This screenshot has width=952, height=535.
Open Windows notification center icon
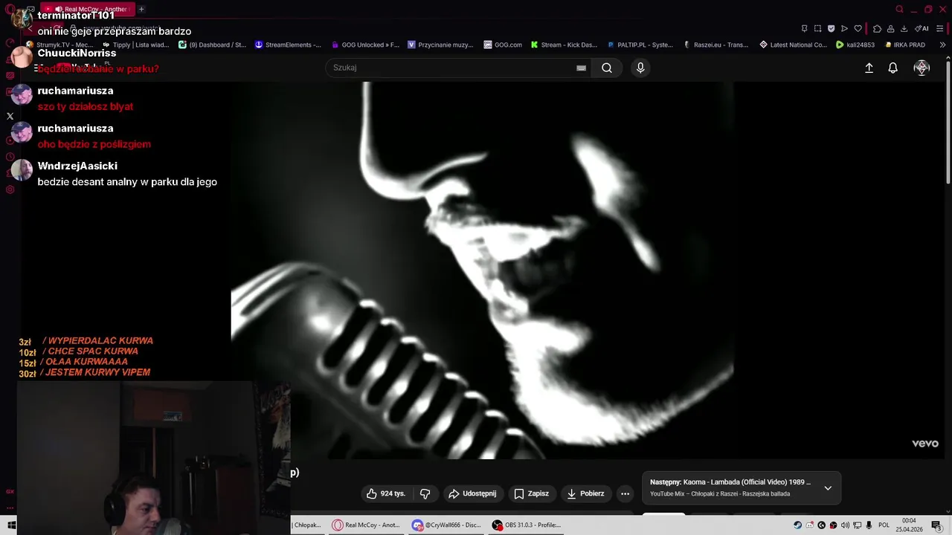pyautogui.click(x=936, y=525)
